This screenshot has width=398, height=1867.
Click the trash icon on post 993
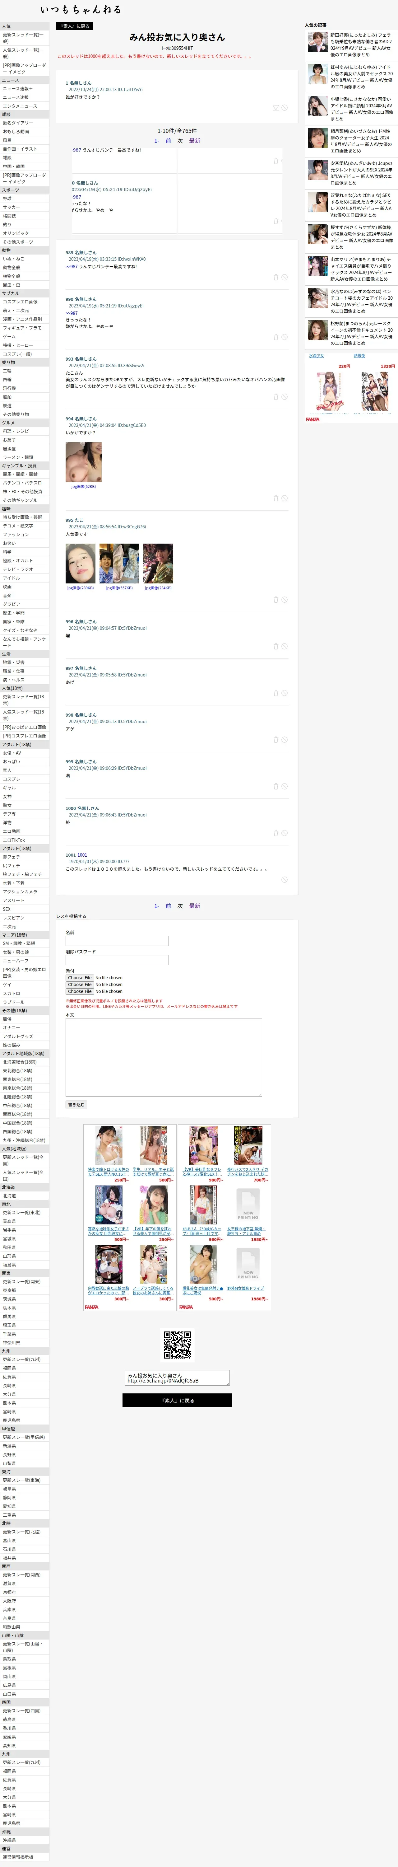click(276, 396)
